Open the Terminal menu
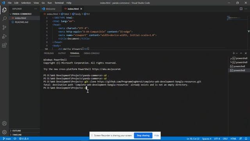The image size is (250, 141). click(59, 3)
